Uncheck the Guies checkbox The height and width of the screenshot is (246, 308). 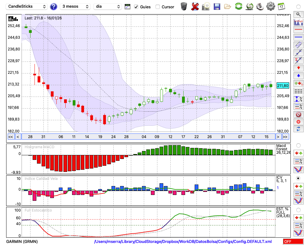136,7
